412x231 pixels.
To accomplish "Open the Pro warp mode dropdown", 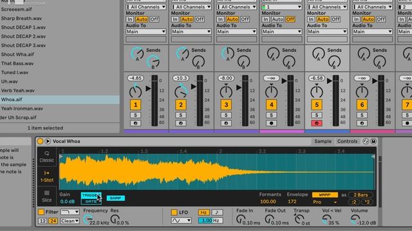I will coord(325,202).
